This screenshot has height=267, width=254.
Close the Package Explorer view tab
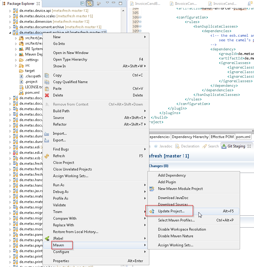(38, 4)
